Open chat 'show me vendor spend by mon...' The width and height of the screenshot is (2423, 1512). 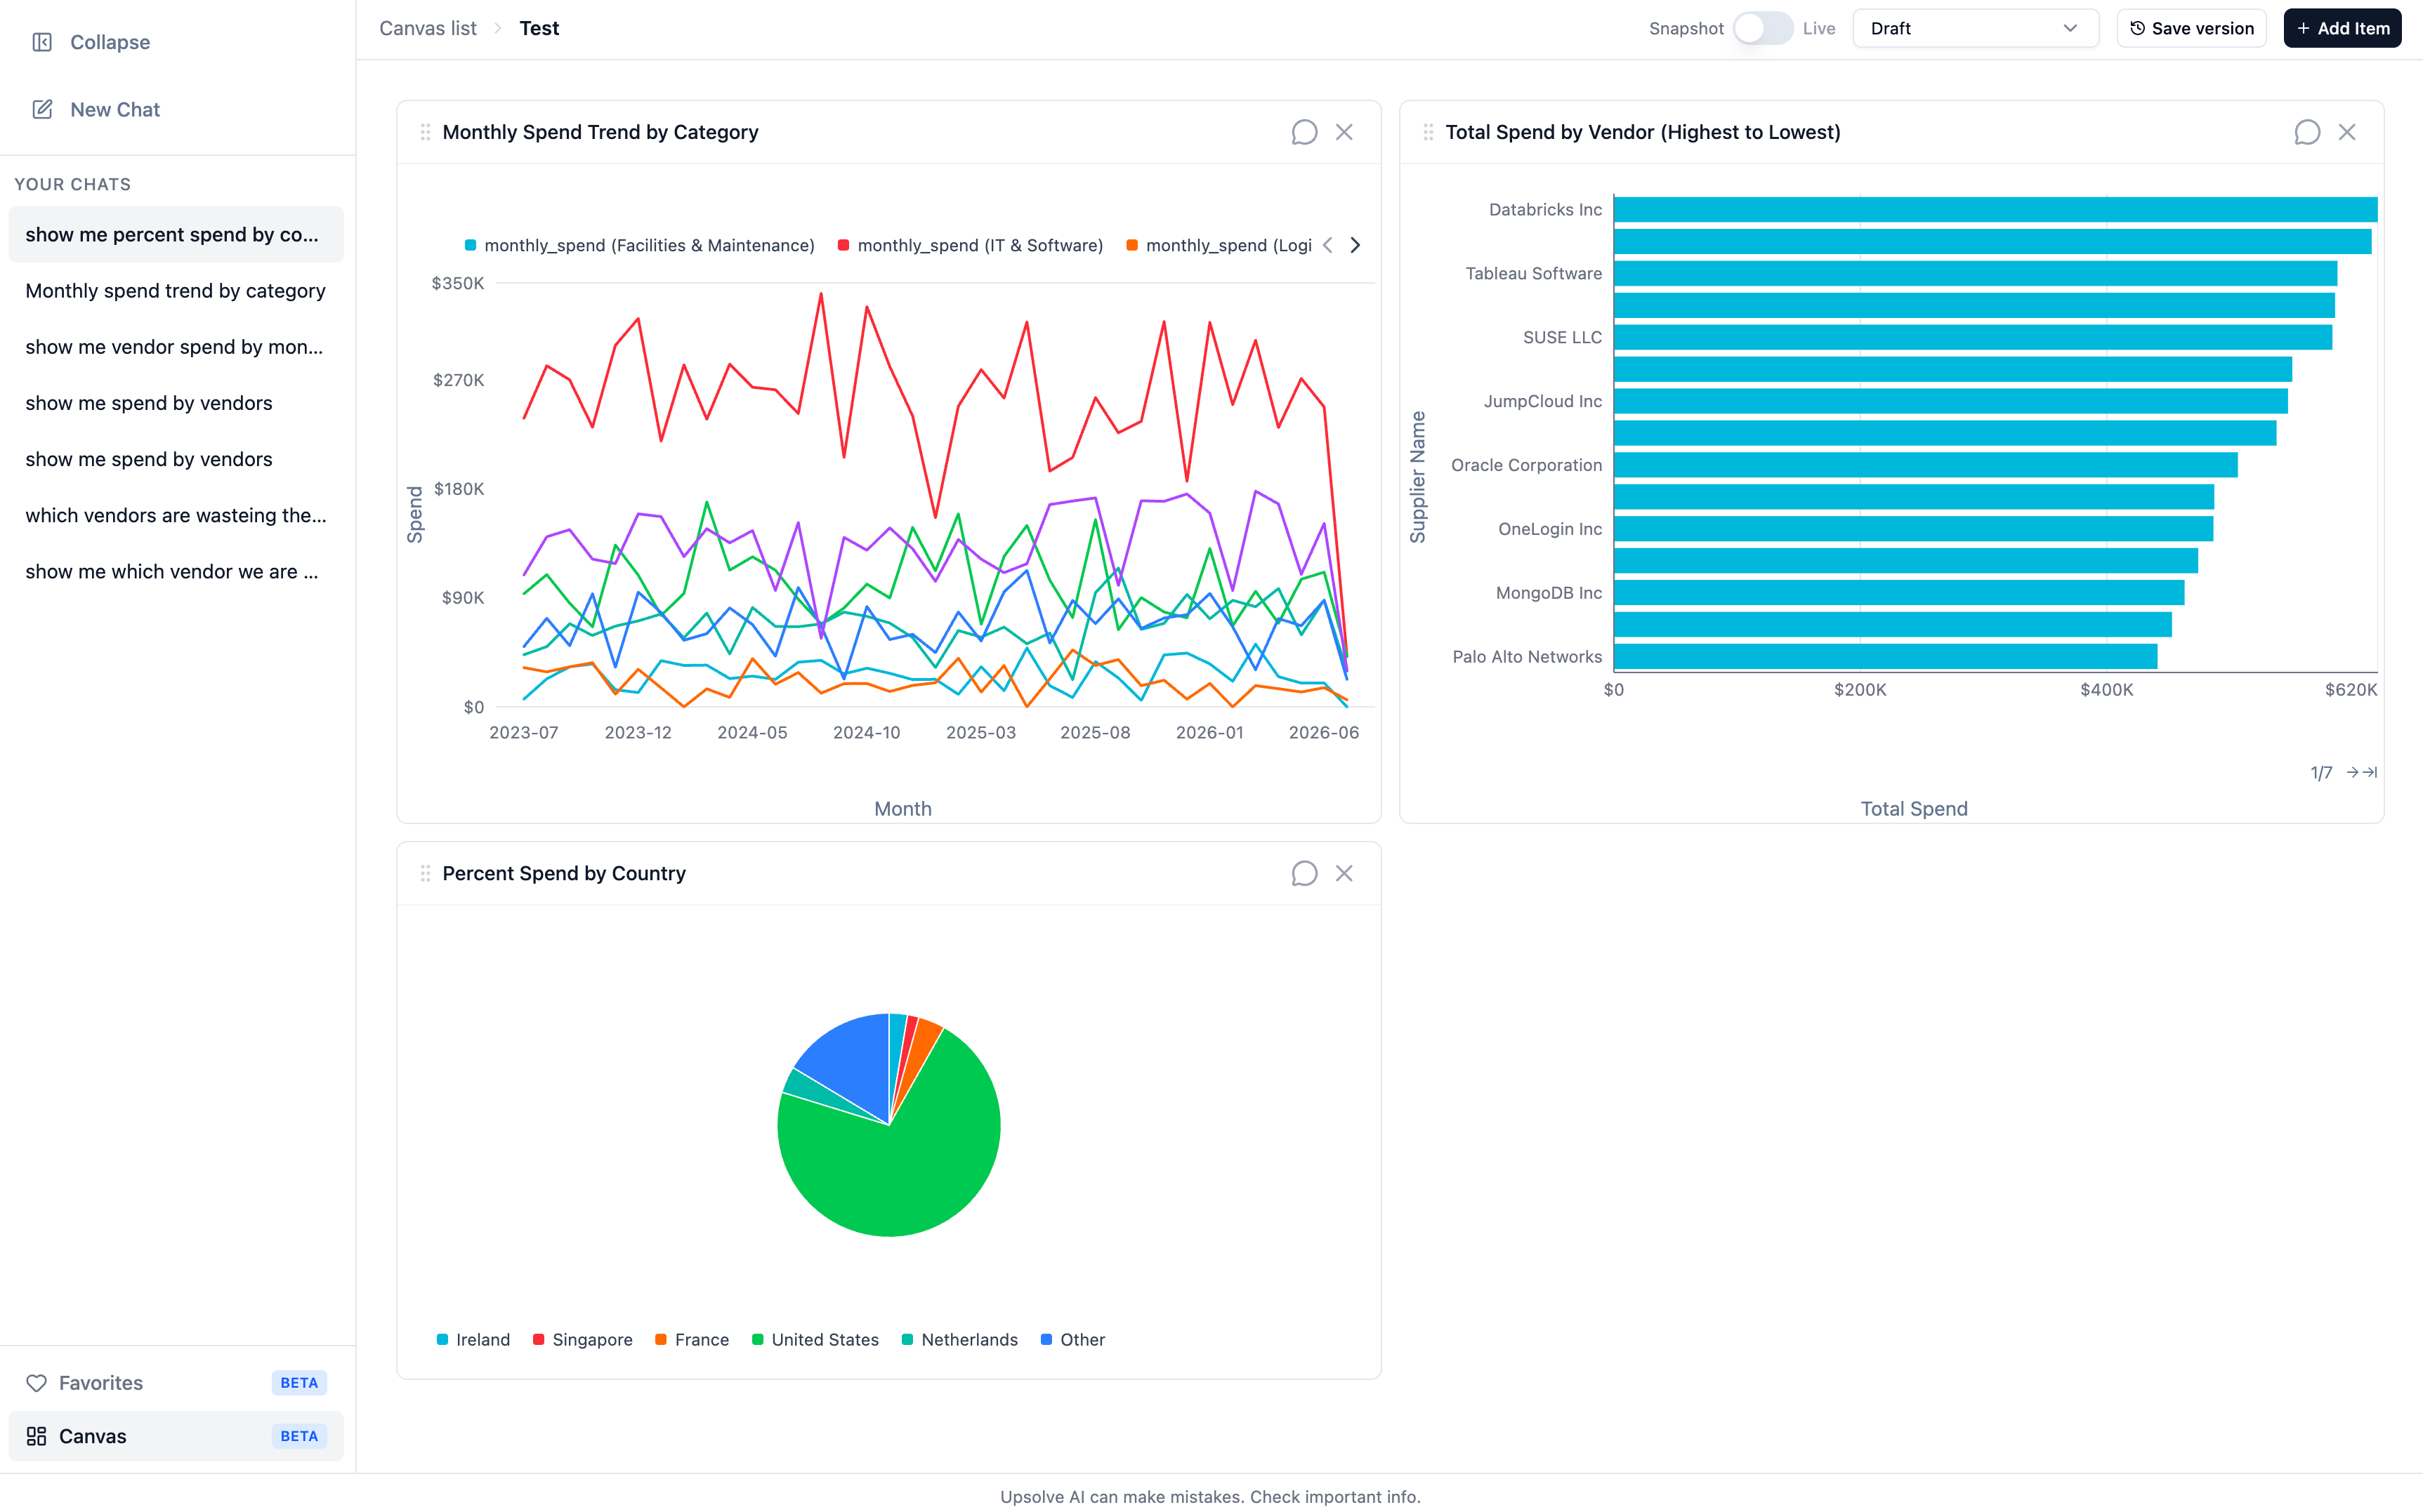176,346
